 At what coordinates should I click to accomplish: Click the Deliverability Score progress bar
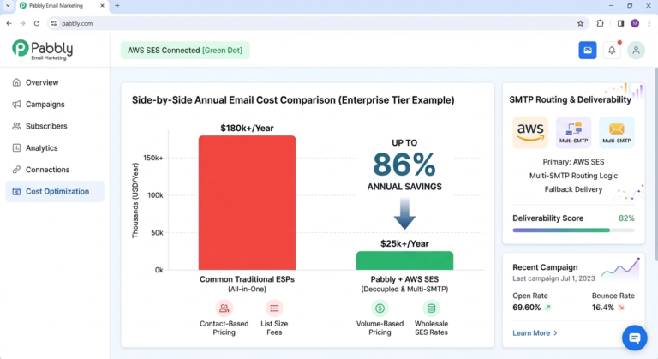573,230
